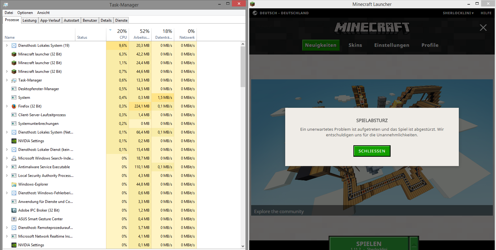Click the System process icon

tap(14, 98)
